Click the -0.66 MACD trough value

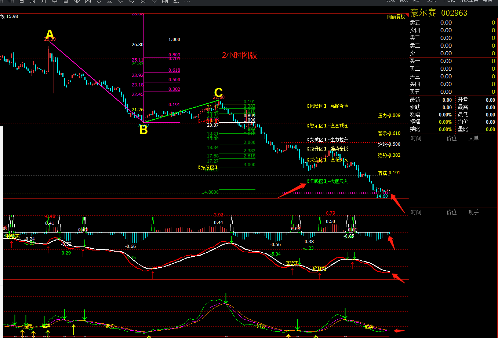tap(131, 246)
